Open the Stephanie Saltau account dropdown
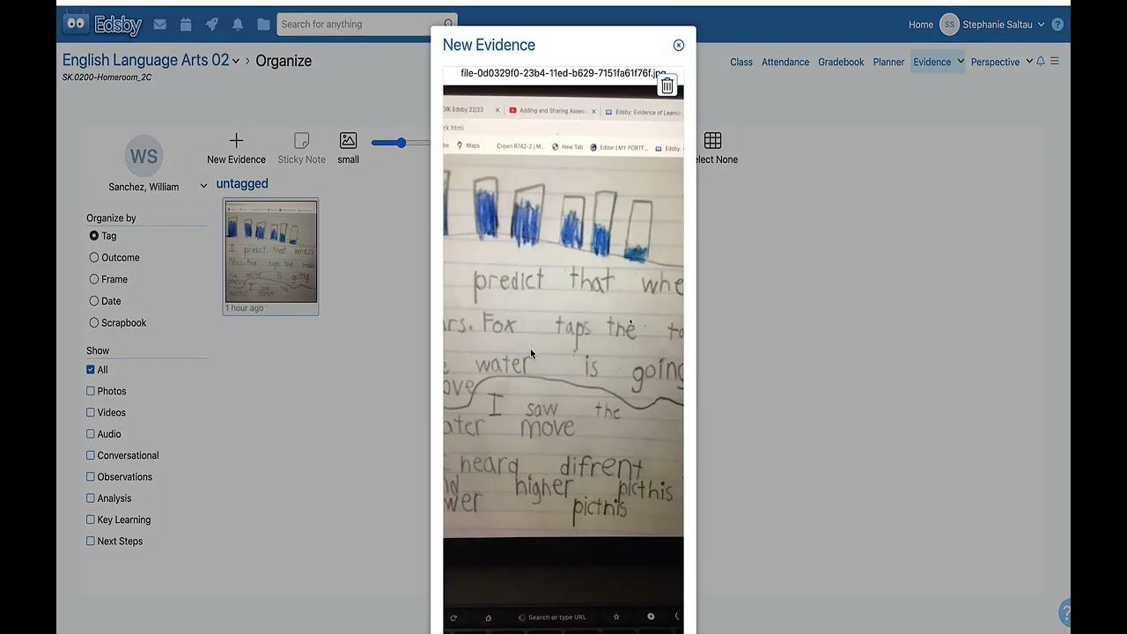Viewport: 1127px width, 634px height. pos(1042,25)
